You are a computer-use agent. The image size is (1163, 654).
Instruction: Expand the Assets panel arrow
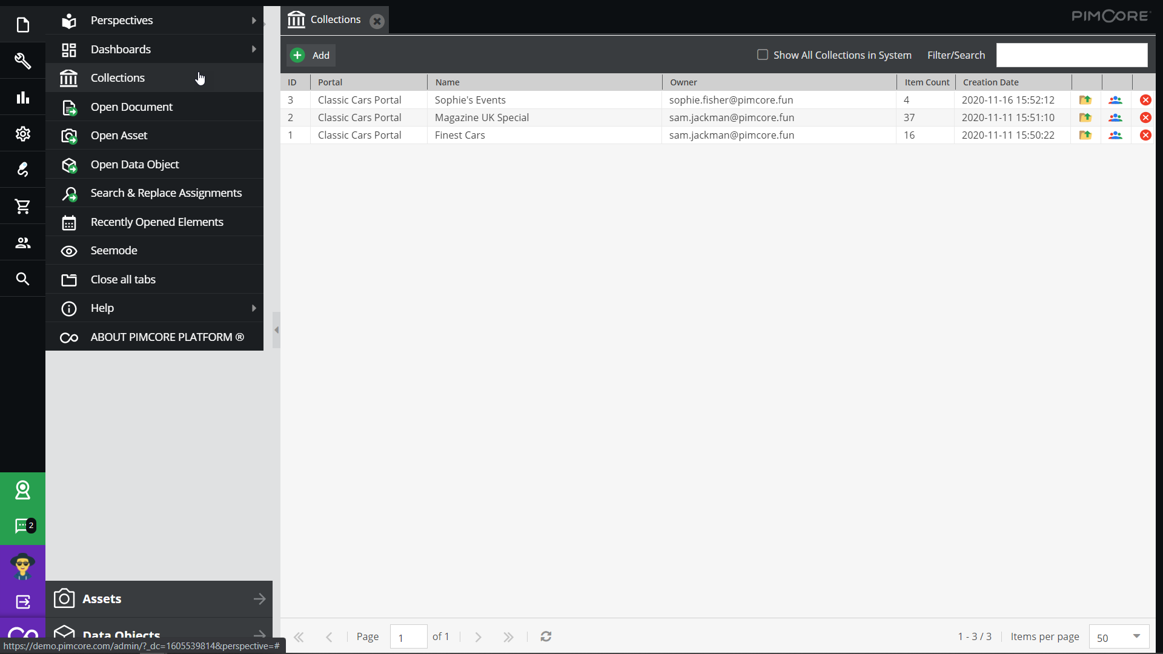point(259,599)
